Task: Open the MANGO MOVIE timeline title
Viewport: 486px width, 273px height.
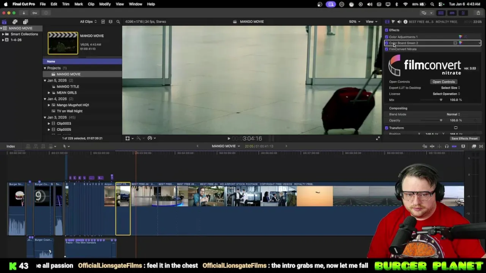Action: point(226,146)
